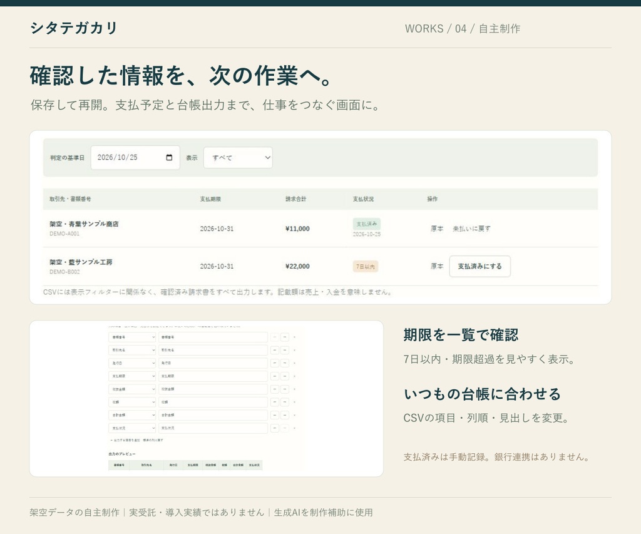Click the header text field for 合計金額
Image resolution: width=641 pixels, height=534 pixels.
click(x=213, y=415)
